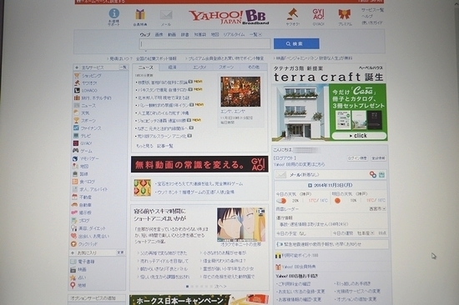Click the blue 検索 search button
The height and width of the screenshot is (305, 459).
[296, 43]
